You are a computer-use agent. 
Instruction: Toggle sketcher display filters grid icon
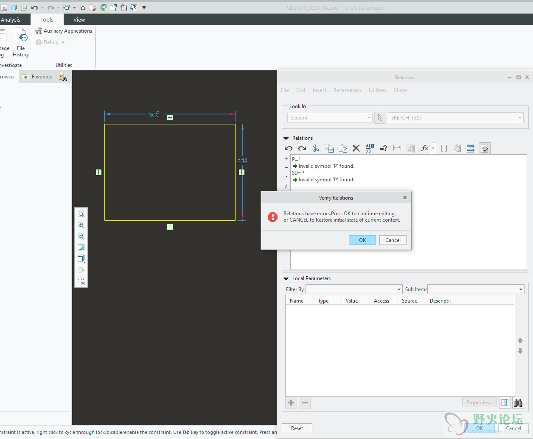(81, 281)
